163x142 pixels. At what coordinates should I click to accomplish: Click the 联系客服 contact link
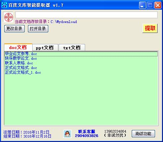[x=86, y=132]
